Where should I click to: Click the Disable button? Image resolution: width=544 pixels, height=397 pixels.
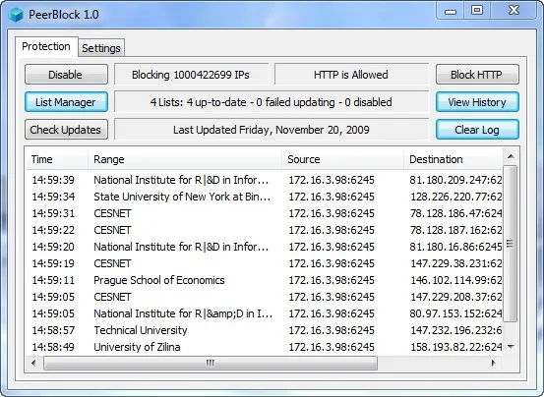pyautogui.click(x=66, y=75)
